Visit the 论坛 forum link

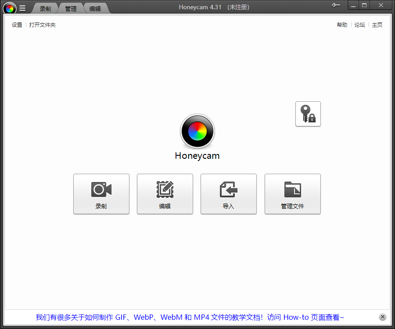[360, 25]
